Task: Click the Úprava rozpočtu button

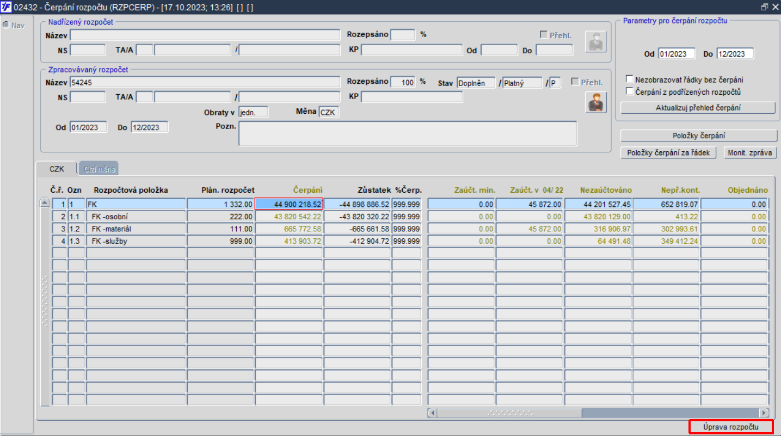Action: 731,427
